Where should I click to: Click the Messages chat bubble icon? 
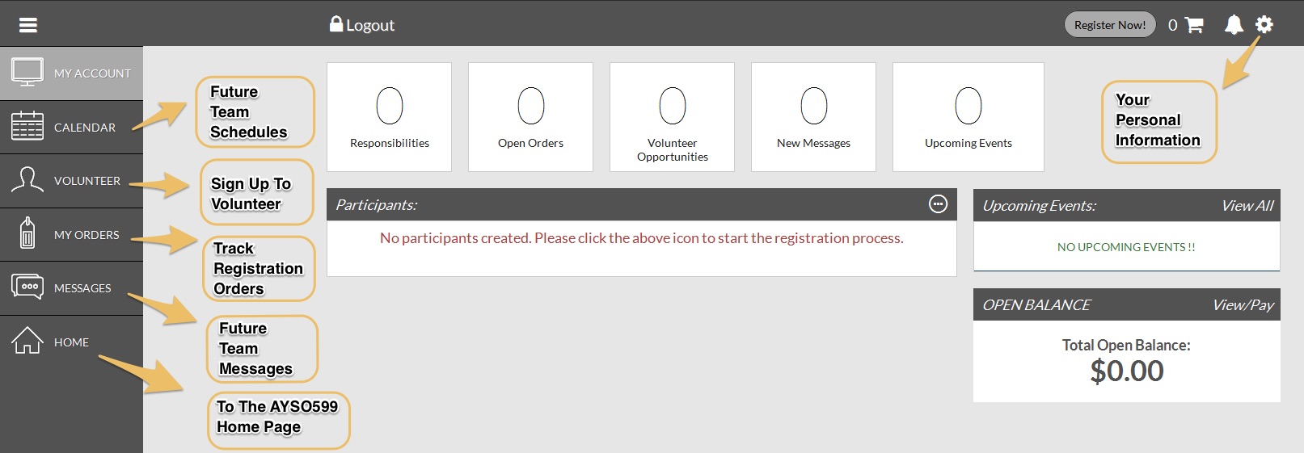point(27,287)
